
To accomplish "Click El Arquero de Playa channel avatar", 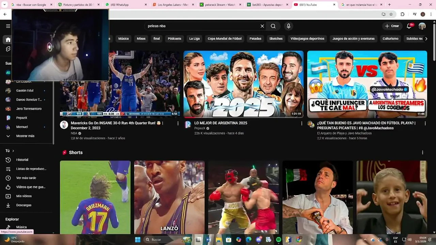I will pos(311,125).
